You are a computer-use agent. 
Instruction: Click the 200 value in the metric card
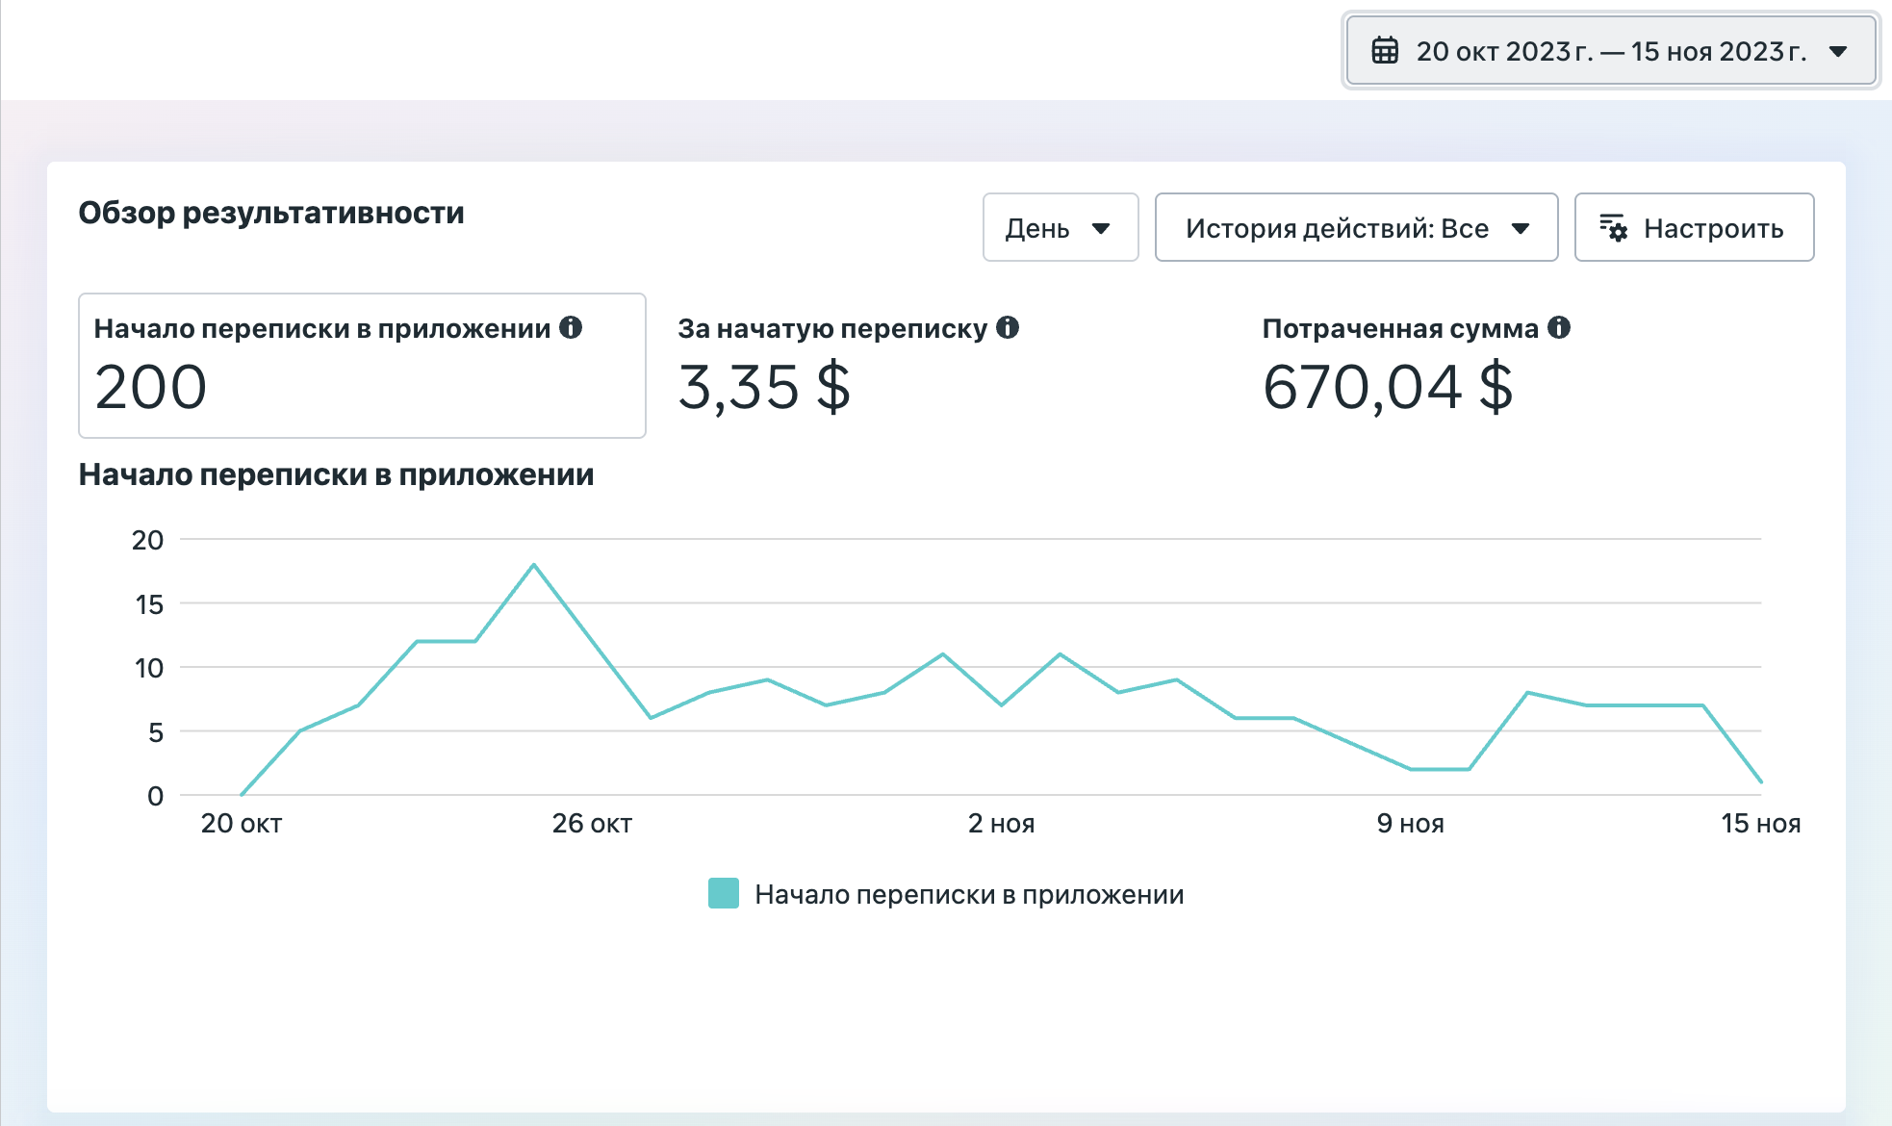click(151, 387)
